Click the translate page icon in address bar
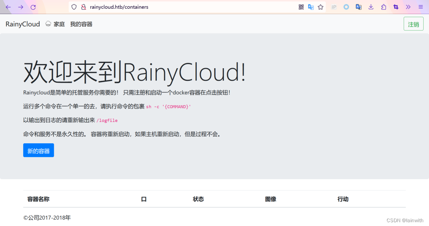 (311, 7)
